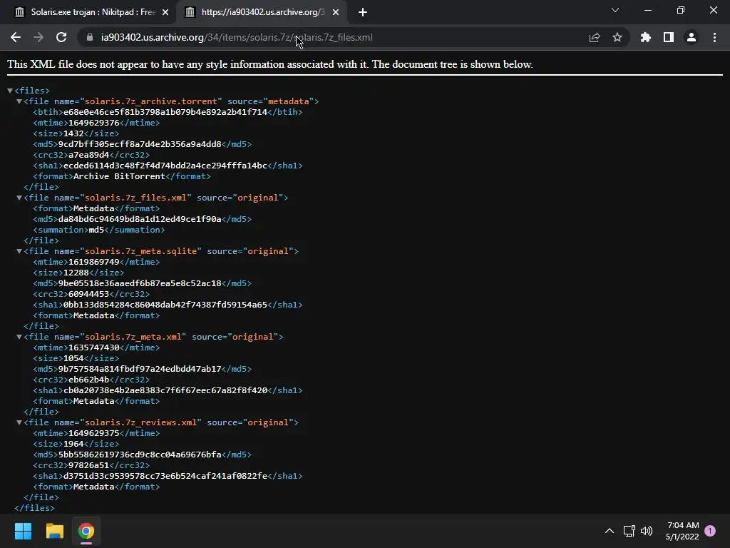Image resolution: width=730 pixels, height=548 pixels.
Task: Click the Archive BitTorrent format text
Action: pyautogui.click(x=119, y=176)
